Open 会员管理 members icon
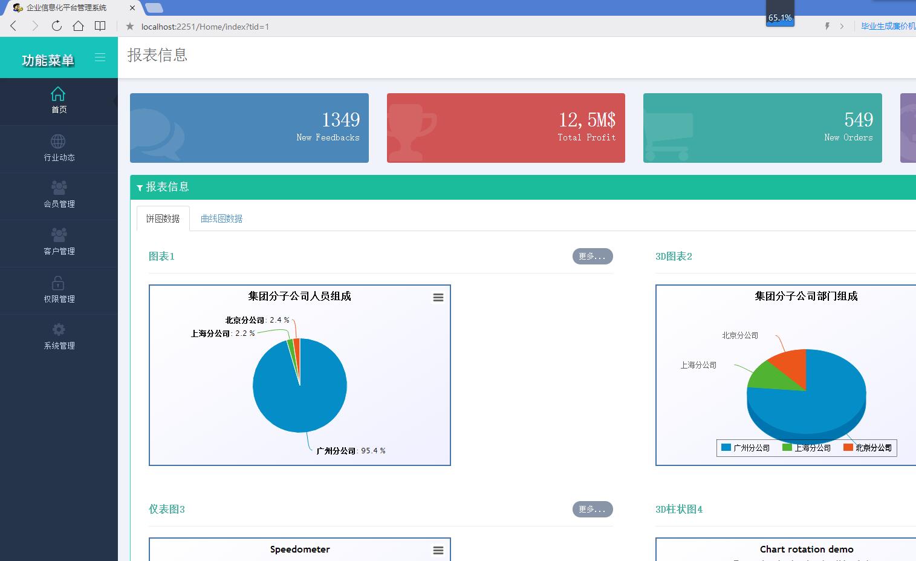This screenshot has height=561, width=916. [59, 188]
